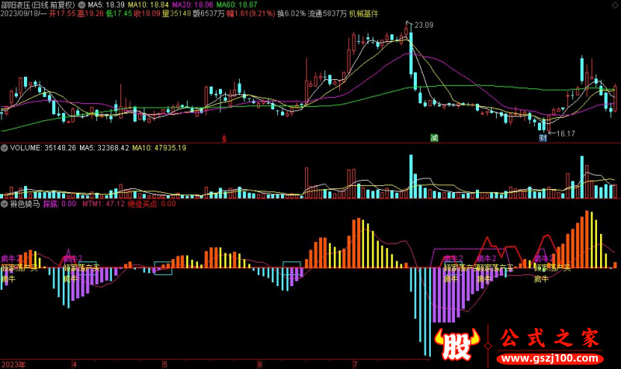Click the change 幅1.61(9.21%)
This screenshot has width=621, height=369.
(251, 13)
